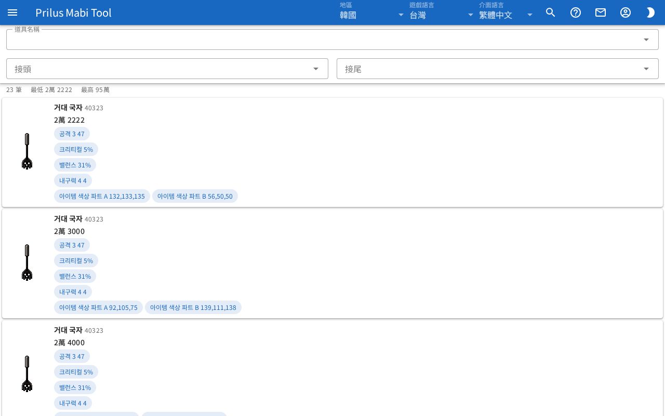This screenshot has height=416, width=665.
Task: Toggle dark mode moon icon
Action: pyautogui.click(x=650, y=12)
